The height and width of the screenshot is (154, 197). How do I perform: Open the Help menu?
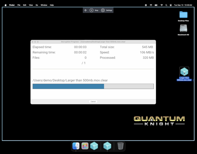click(x=52, y=5)
